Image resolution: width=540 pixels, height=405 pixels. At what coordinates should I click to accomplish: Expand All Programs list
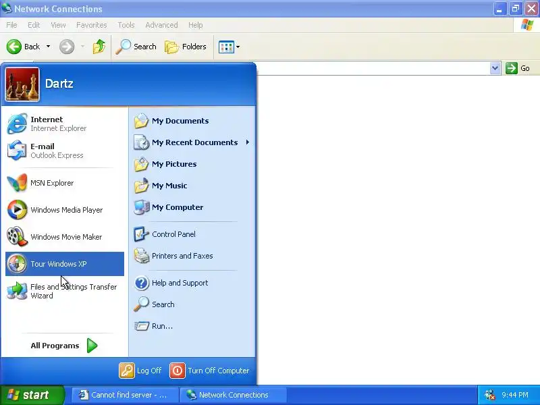64,346
